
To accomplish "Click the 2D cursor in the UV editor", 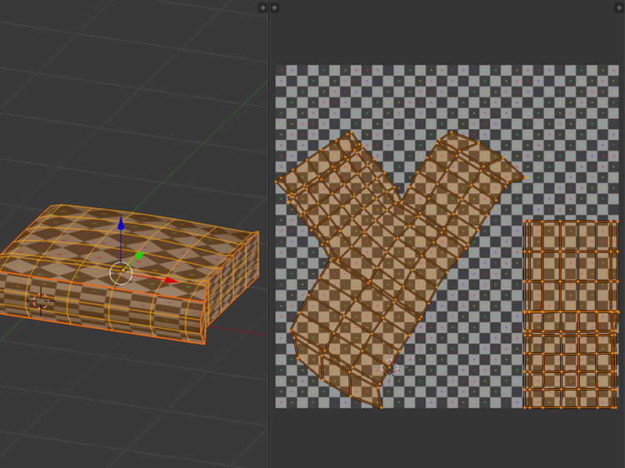I will pyautogui.click(x=389, y=367).
